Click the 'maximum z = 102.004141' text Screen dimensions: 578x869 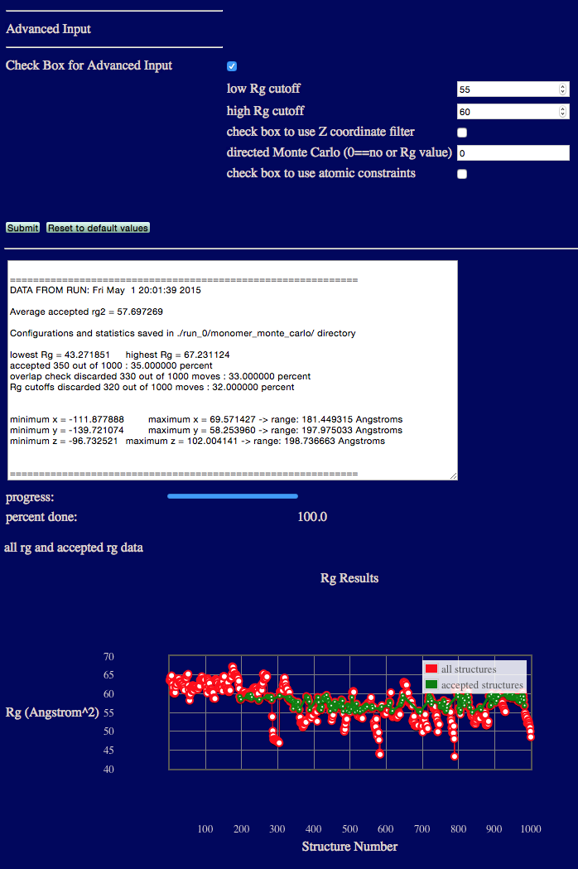point(182,442)
